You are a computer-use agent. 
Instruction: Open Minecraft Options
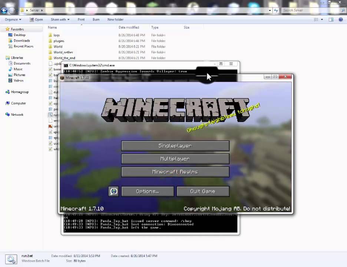tap(148, 191)
